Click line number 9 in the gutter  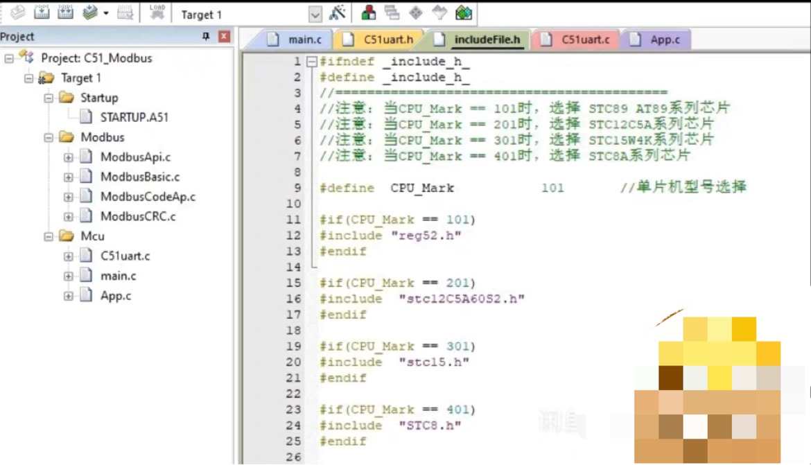297,188
